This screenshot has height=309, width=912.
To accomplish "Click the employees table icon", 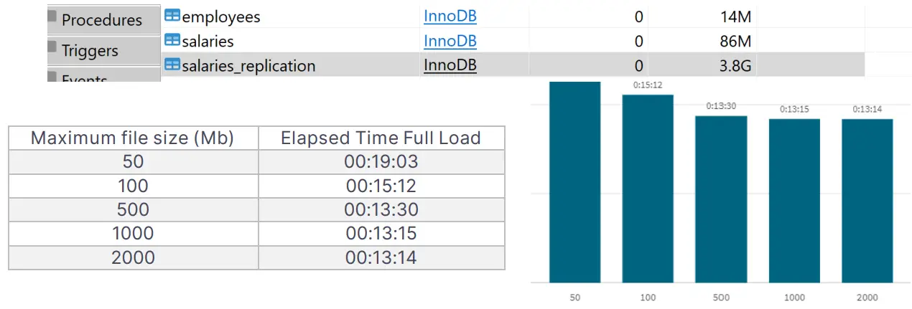I will click(172, 16).
